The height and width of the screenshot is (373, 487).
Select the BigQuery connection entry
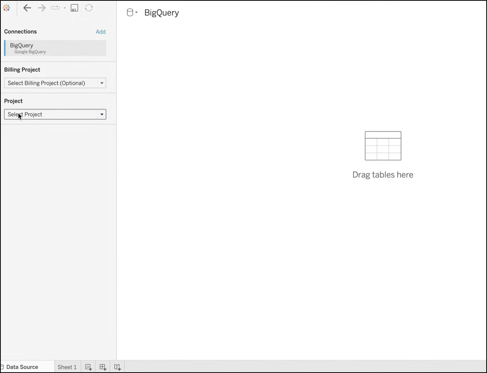click(55, 48)
